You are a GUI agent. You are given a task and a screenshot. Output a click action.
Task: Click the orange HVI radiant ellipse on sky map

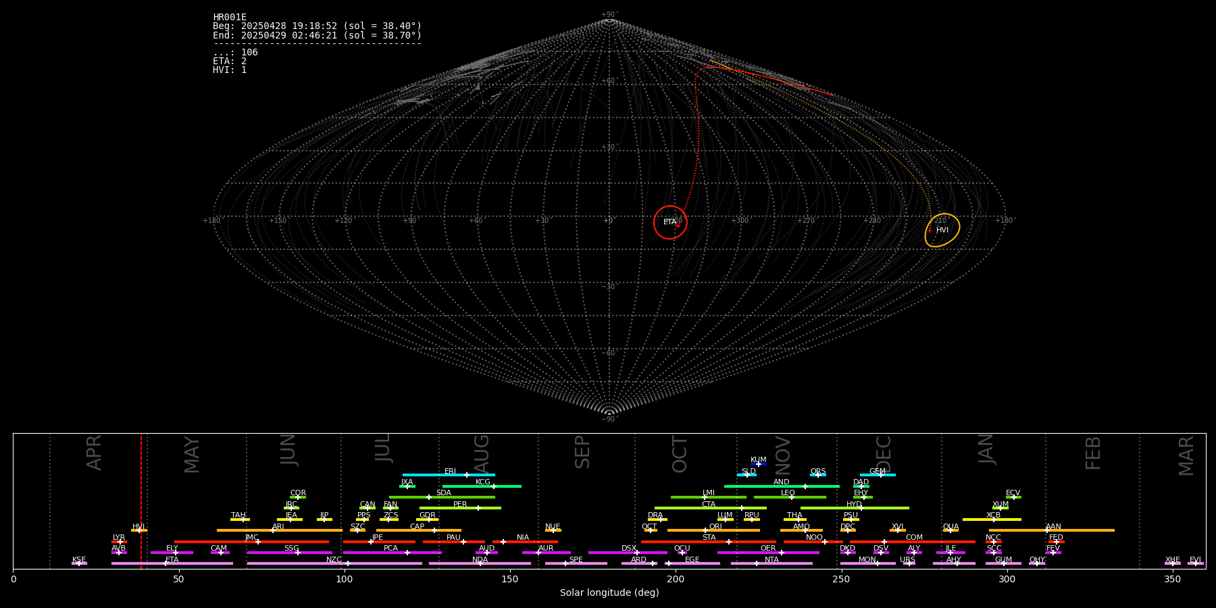point(942,230)
